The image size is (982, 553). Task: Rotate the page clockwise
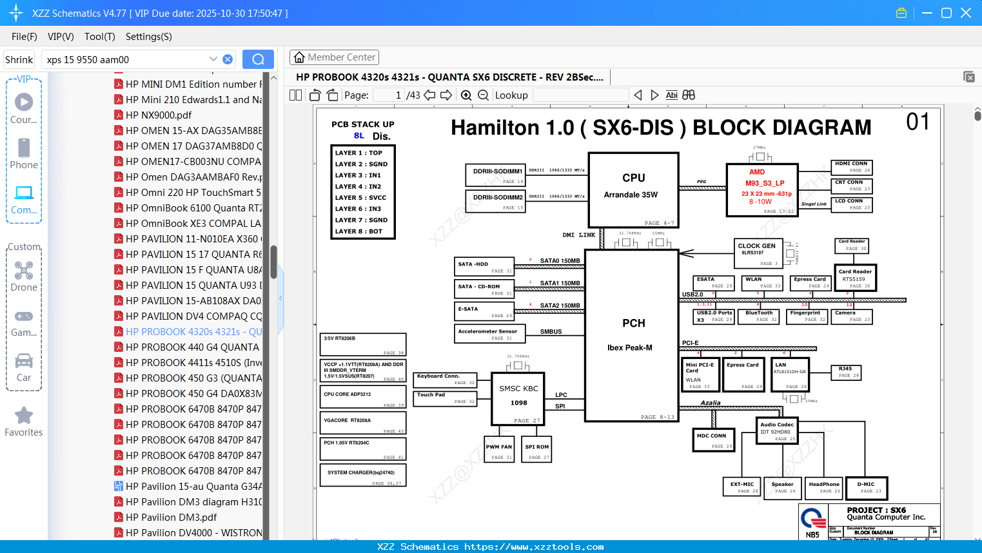[x=332, y=95]
